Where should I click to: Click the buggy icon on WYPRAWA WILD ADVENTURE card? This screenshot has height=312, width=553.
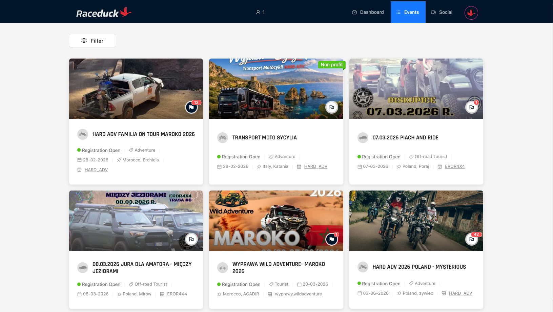223,267
